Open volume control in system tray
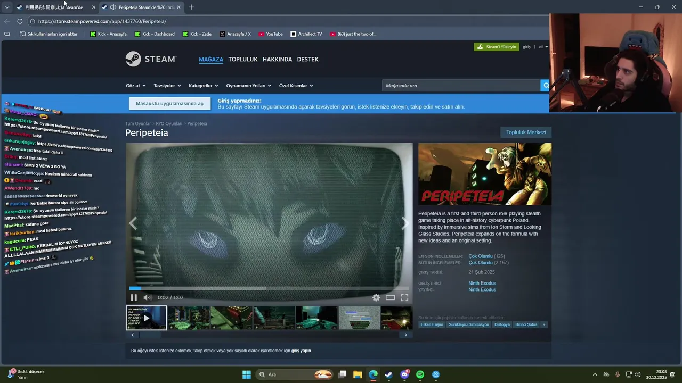 [x=637, y=374]
